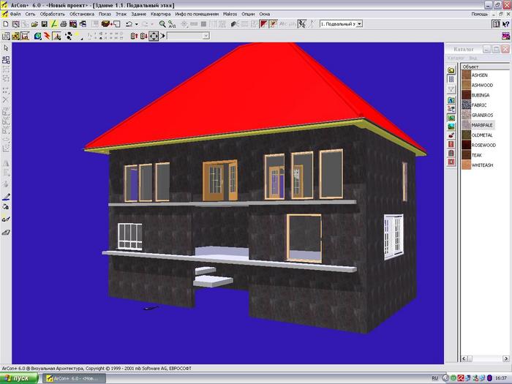Viewport: 512px width, 384px height.
Task: Open the Файл menu
Action: pyautogui.click(x=16, y=14)
